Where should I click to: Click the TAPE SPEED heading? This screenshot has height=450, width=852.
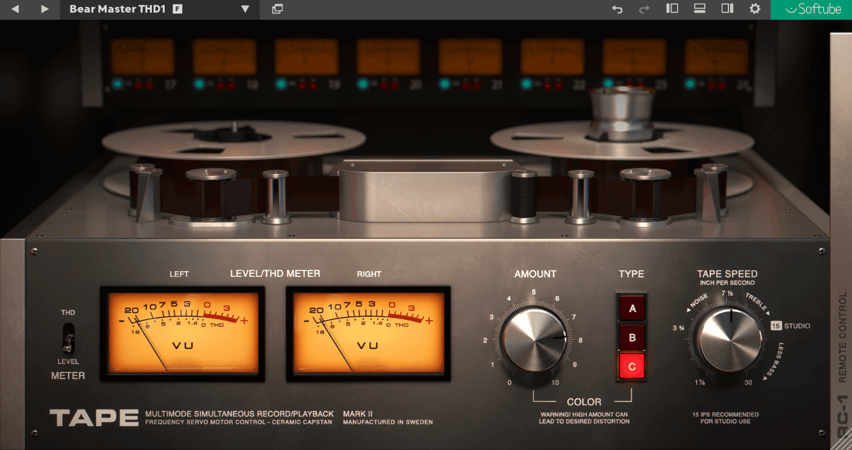727,274
